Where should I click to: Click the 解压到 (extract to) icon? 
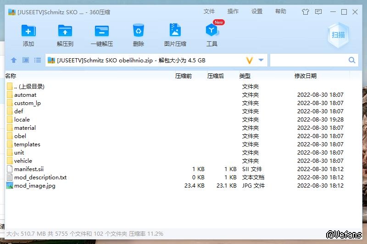click(x=65, y=31)
